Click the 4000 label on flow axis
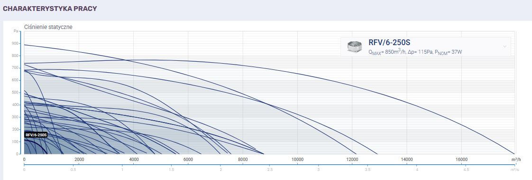 pyautogui.click(x=134, y=160)
